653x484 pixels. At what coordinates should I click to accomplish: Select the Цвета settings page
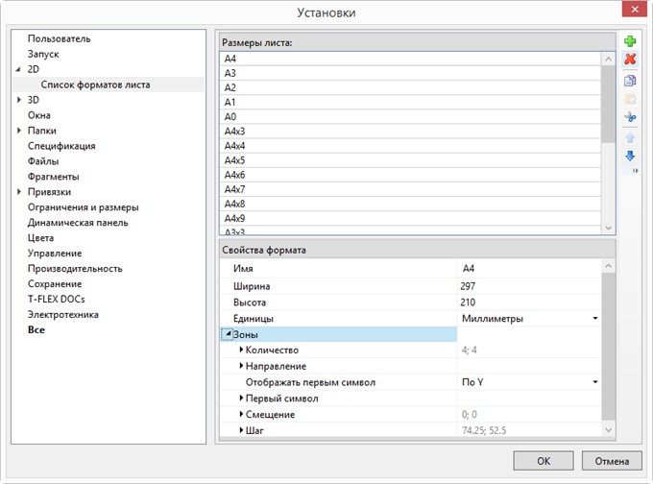(40, 238)
